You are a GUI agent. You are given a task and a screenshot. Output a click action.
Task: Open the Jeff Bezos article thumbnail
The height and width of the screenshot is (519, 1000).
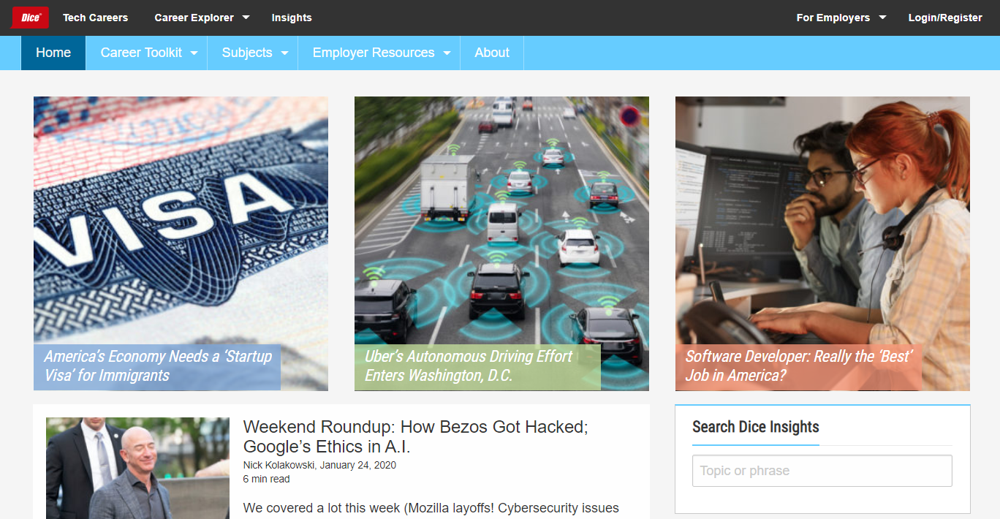pyautogui.click(x=137, y=468)
